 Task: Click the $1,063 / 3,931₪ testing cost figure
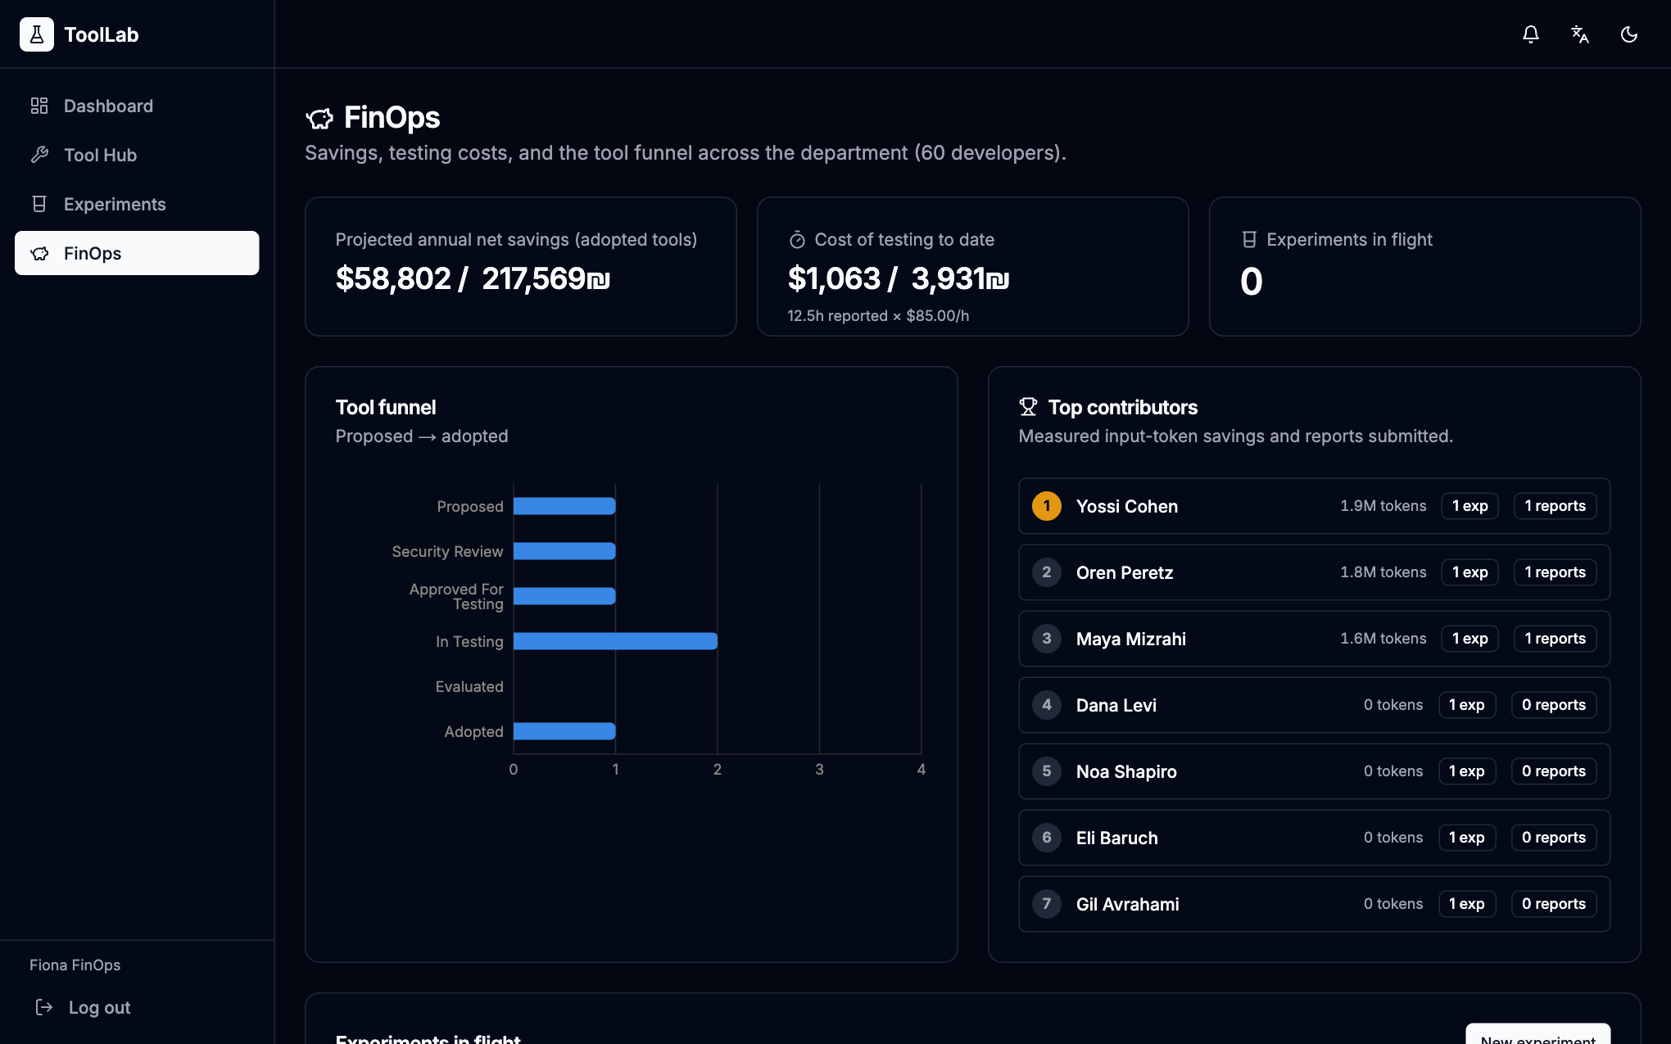(x=898, y=278)
